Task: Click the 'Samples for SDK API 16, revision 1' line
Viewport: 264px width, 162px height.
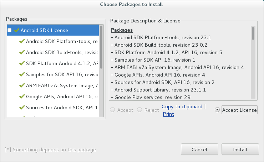Action: (x=153, y=60)
